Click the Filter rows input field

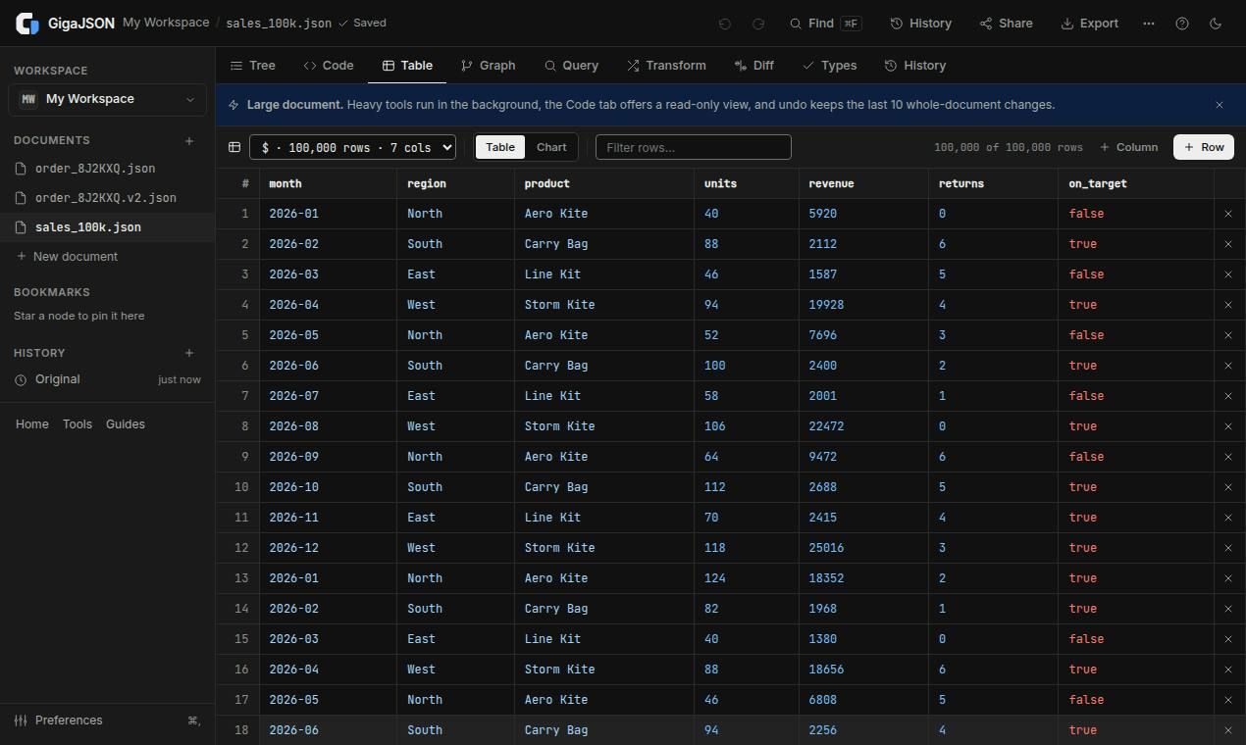click(x=693, y=147)
